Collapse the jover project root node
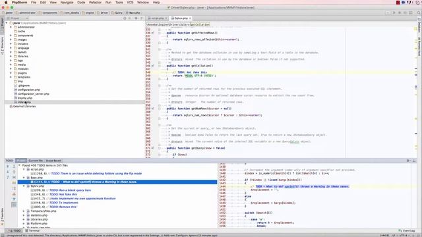This screenshot has height=237, width=422. click(7, 23)
